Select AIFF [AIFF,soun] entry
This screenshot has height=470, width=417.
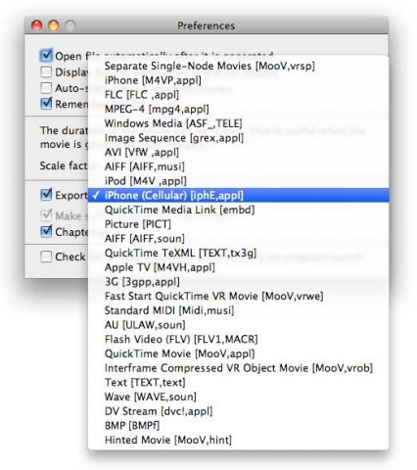click(238, 238)
